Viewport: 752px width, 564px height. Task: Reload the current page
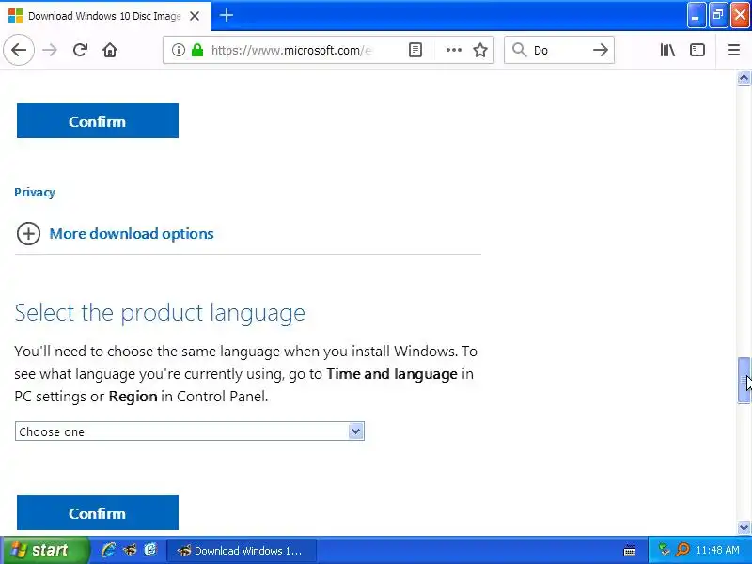[80, 50]
